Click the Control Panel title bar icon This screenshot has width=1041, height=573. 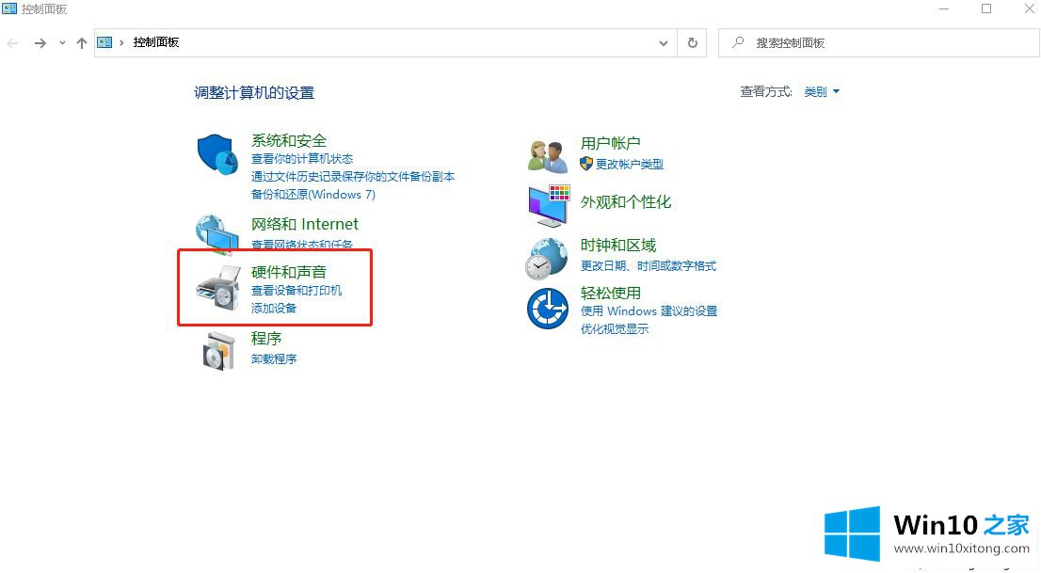(x=9, y=8)
